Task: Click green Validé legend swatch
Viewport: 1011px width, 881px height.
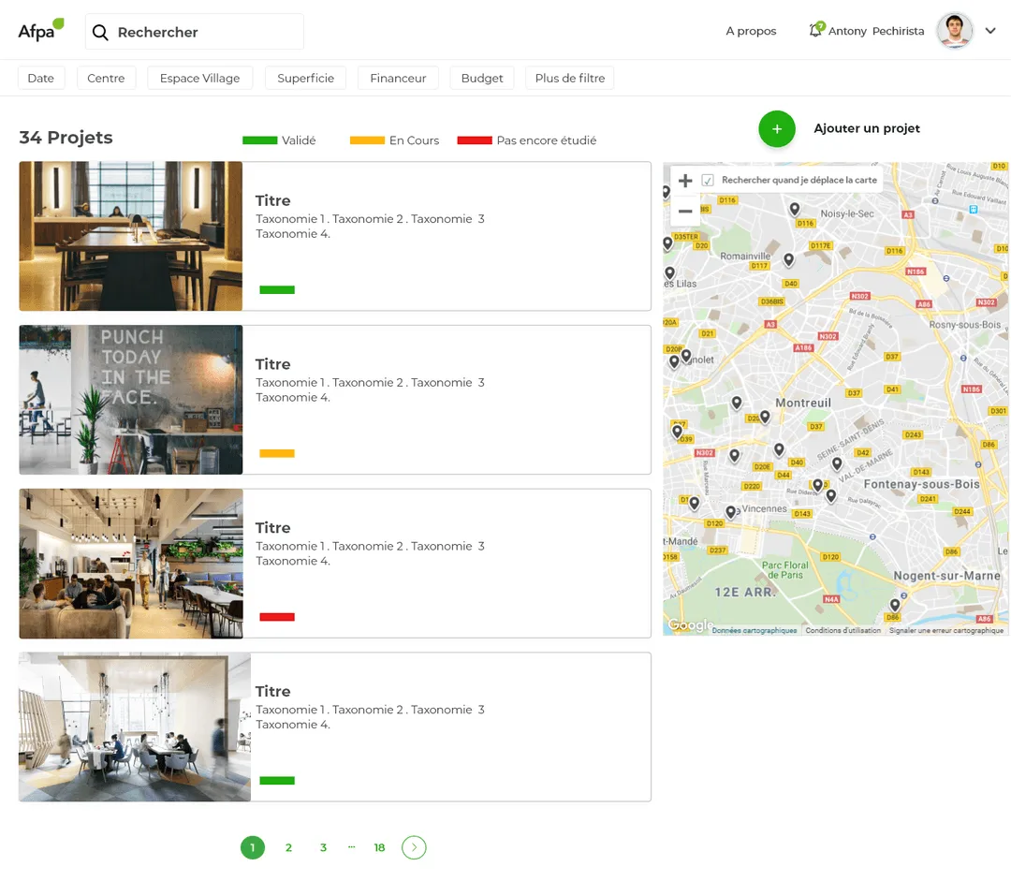Action: (x=260, y=140)
